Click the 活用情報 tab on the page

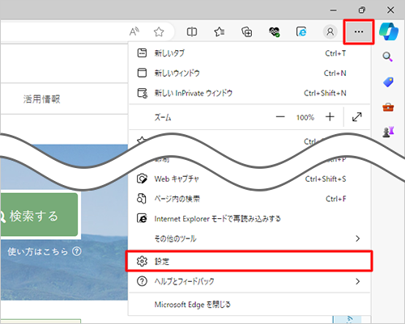[x=41, y=99]
